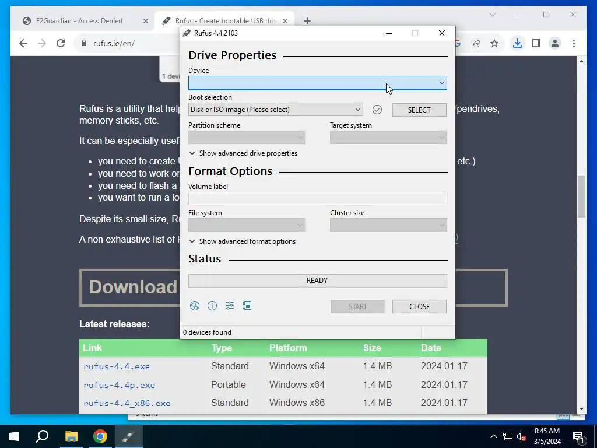Download rufus-4.4p.exe portable link
Screen dimensions: 597x448
(119, 385)
